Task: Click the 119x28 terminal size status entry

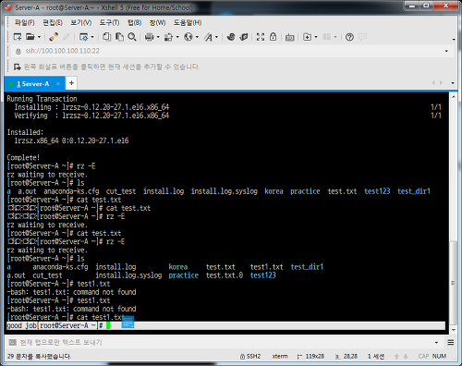Action: [310, 357]
